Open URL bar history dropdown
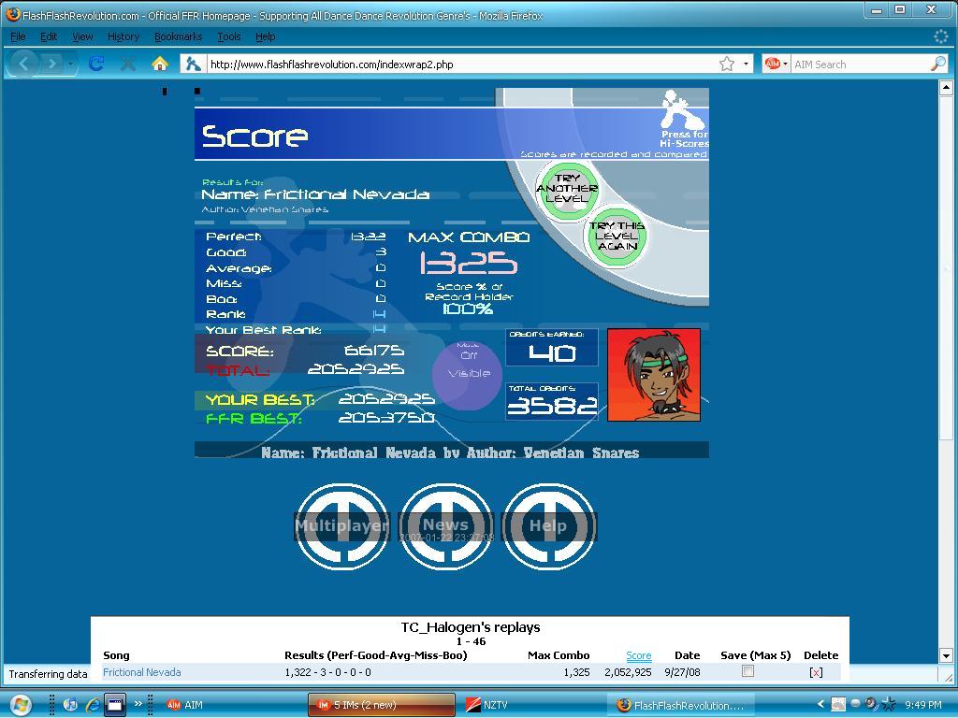Screen dimensions: 958x718 [746, 64]
